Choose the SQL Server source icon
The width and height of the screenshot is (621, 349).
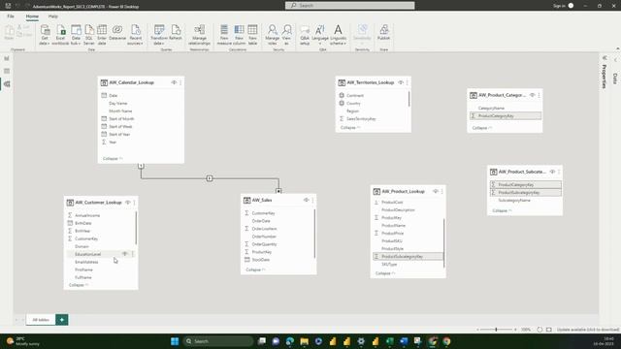point(89,35)
